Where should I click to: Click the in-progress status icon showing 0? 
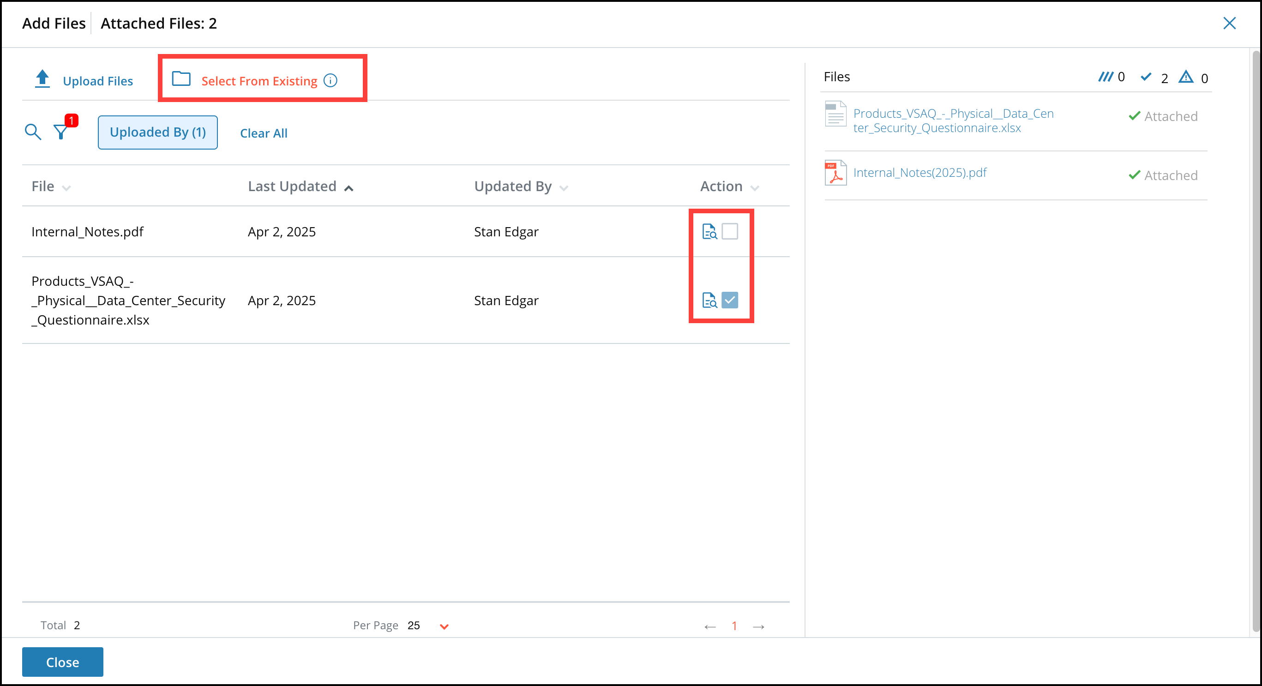click(x=1106, y=77)
